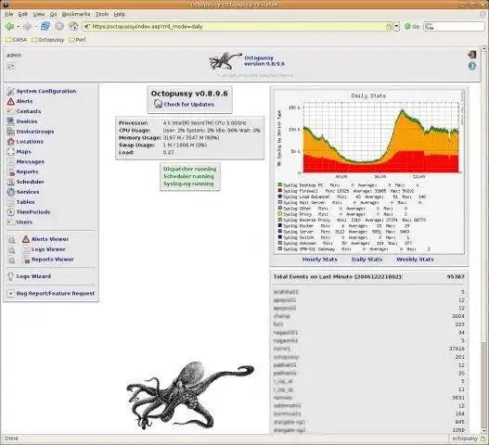Click the Syslog Desktop PC green legend swatch
489x445 pixels.
[x=280, y=184]
